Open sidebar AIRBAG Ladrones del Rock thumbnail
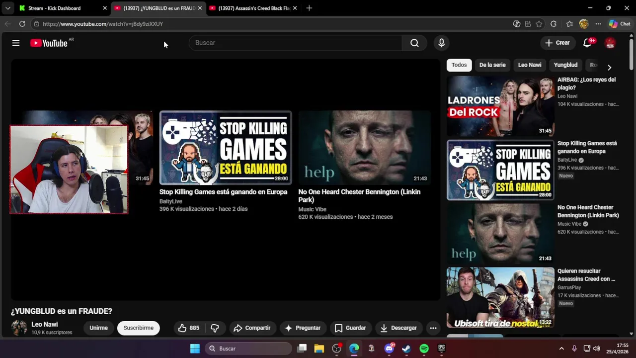The image size is (636, 358). click(x=500, y=106)
